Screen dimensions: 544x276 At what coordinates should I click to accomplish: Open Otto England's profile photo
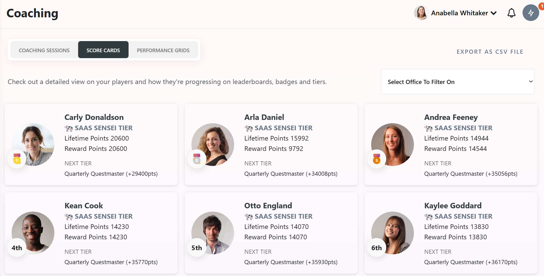213,233
